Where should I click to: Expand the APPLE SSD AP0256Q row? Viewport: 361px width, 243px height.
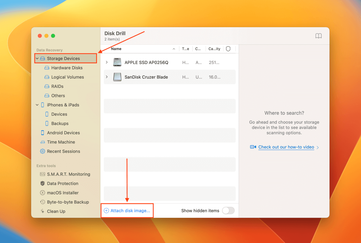pos(106,62)
